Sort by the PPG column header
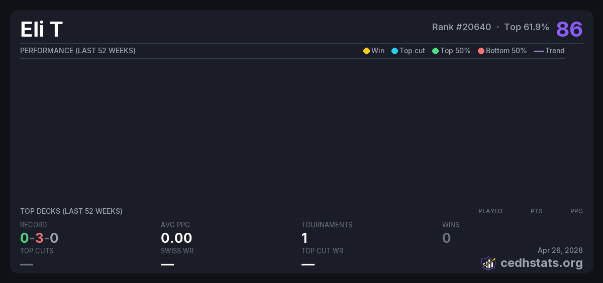The height and width of the screenshot is (283, 603). [576, 211]
